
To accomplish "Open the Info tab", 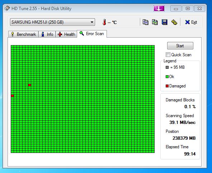I will point(47,34).
